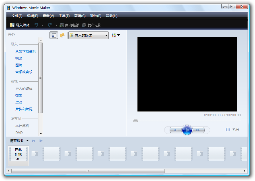Publish to 本计算机

pos(22,126)
